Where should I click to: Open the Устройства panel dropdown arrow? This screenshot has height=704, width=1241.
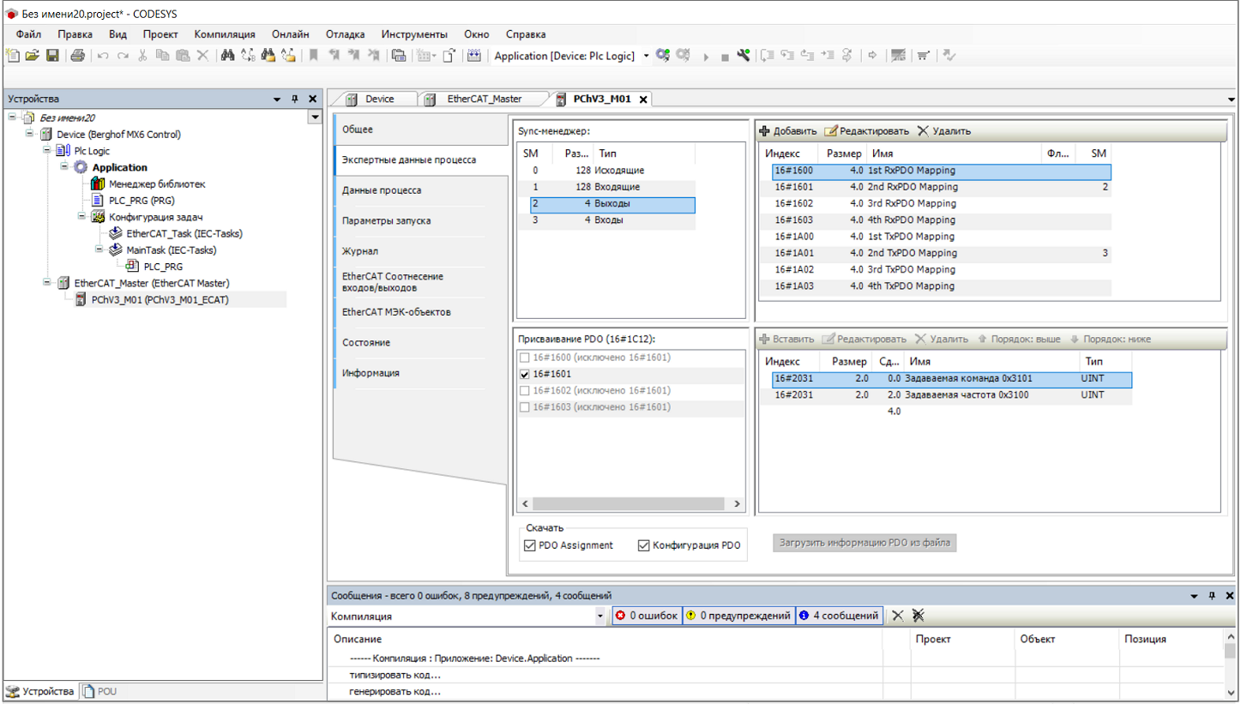click(x=277, y=99)
